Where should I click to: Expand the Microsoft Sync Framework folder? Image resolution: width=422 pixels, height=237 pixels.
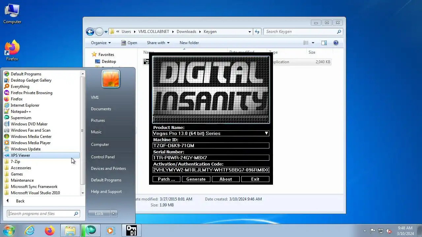coord(42,187)
